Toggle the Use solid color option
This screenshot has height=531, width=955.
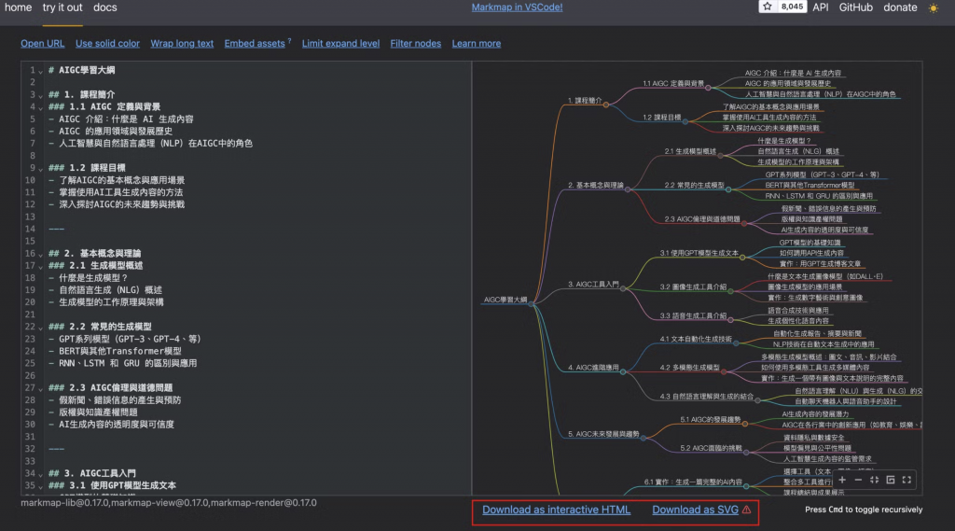click(x=107, y=43)
